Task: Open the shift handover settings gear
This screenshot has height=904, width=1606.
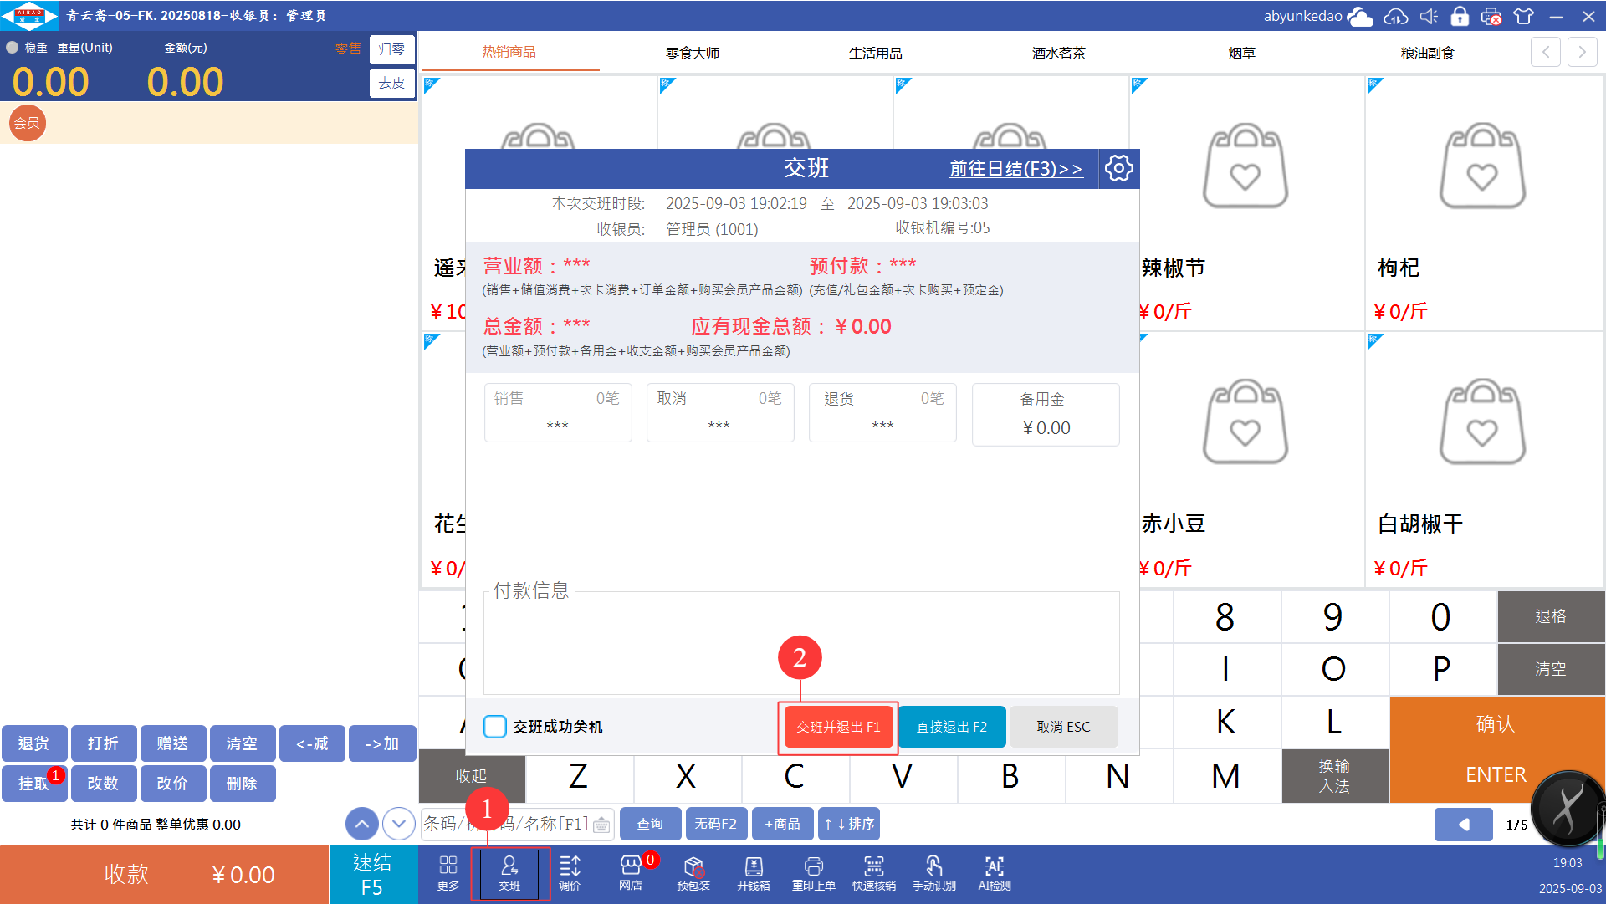Action: click(x=1118, y=168)
